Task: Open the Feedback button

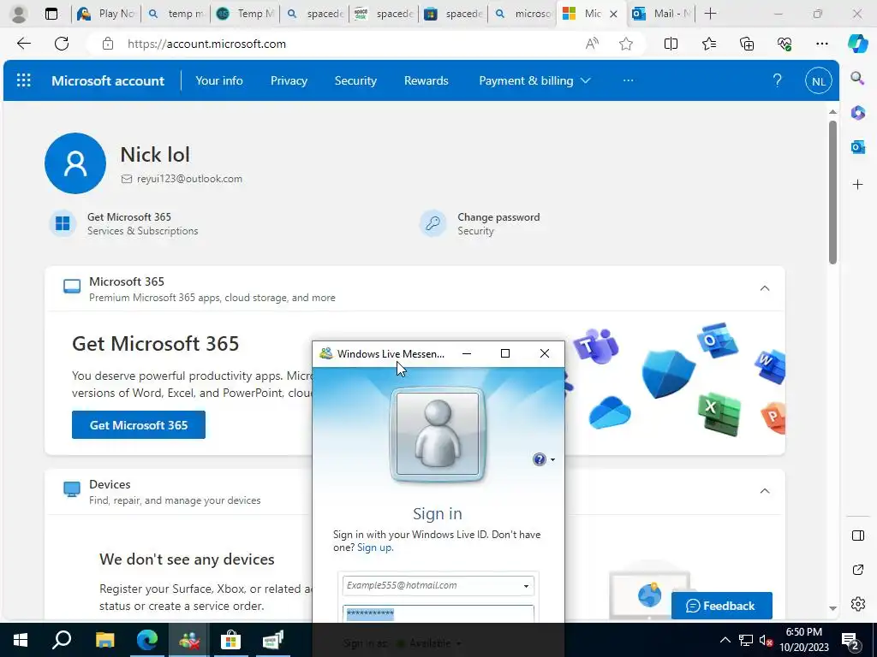Action: pos(721,606)
